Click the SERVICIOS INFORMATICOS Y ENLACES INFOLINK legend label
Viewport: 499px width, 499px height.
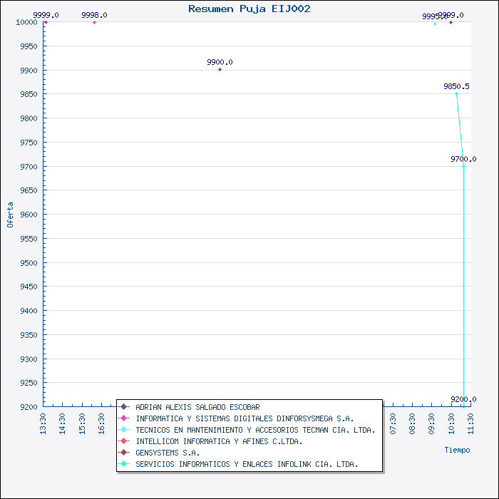(247, 464)
